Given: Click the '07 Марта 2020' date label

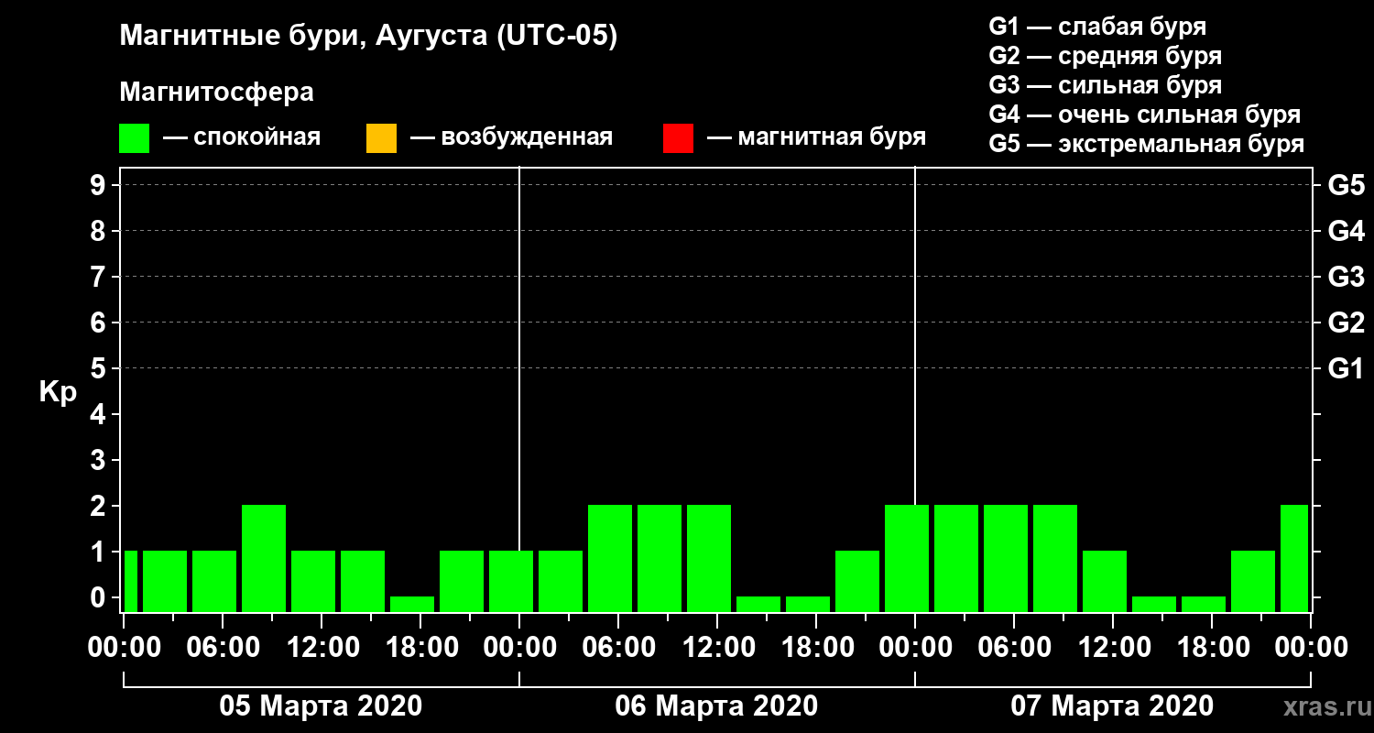Looking at the screenshot, I should coord(1112,706).
